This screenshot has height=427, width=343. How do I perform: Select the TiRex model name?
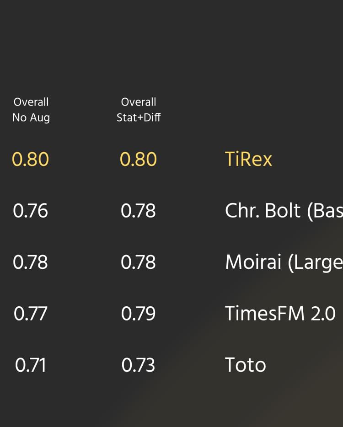click(248, 159)
